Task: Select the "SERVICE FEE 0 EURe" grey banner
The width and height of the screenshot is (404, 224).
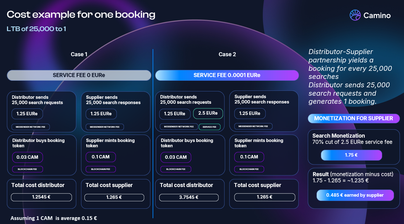Action: (79, 75)
